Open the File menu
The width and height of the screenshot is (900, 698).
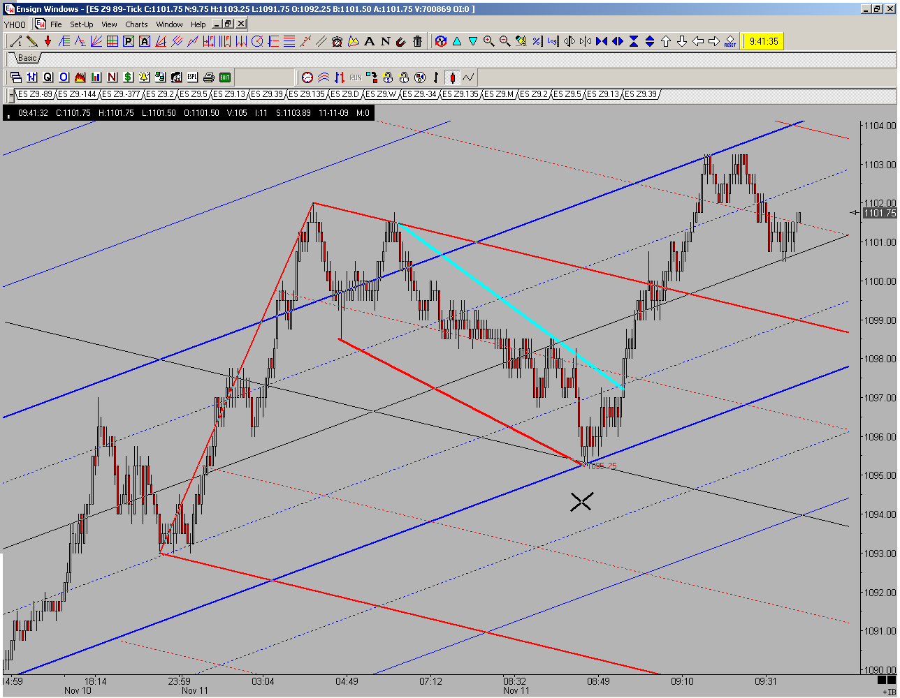56,24
